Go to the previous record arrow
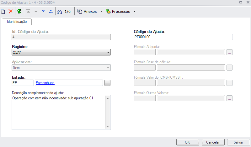This screenshot has height=147, width=251. tap(36, 12)
